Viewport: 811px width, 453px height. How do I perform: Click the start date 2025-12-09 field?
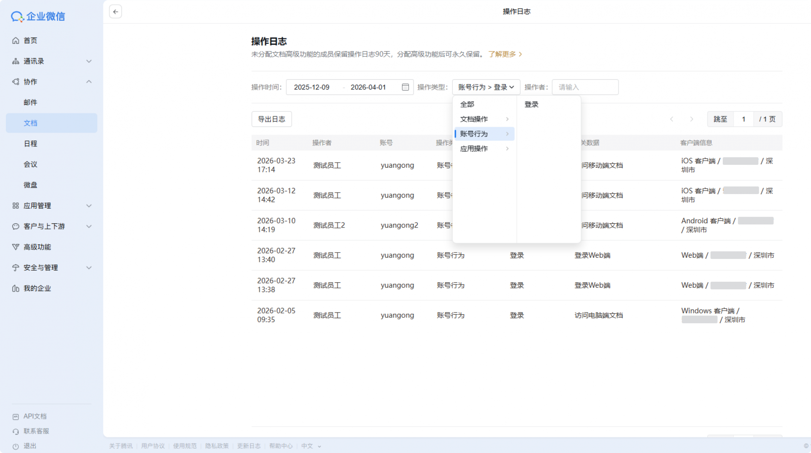tap(312, 87)
